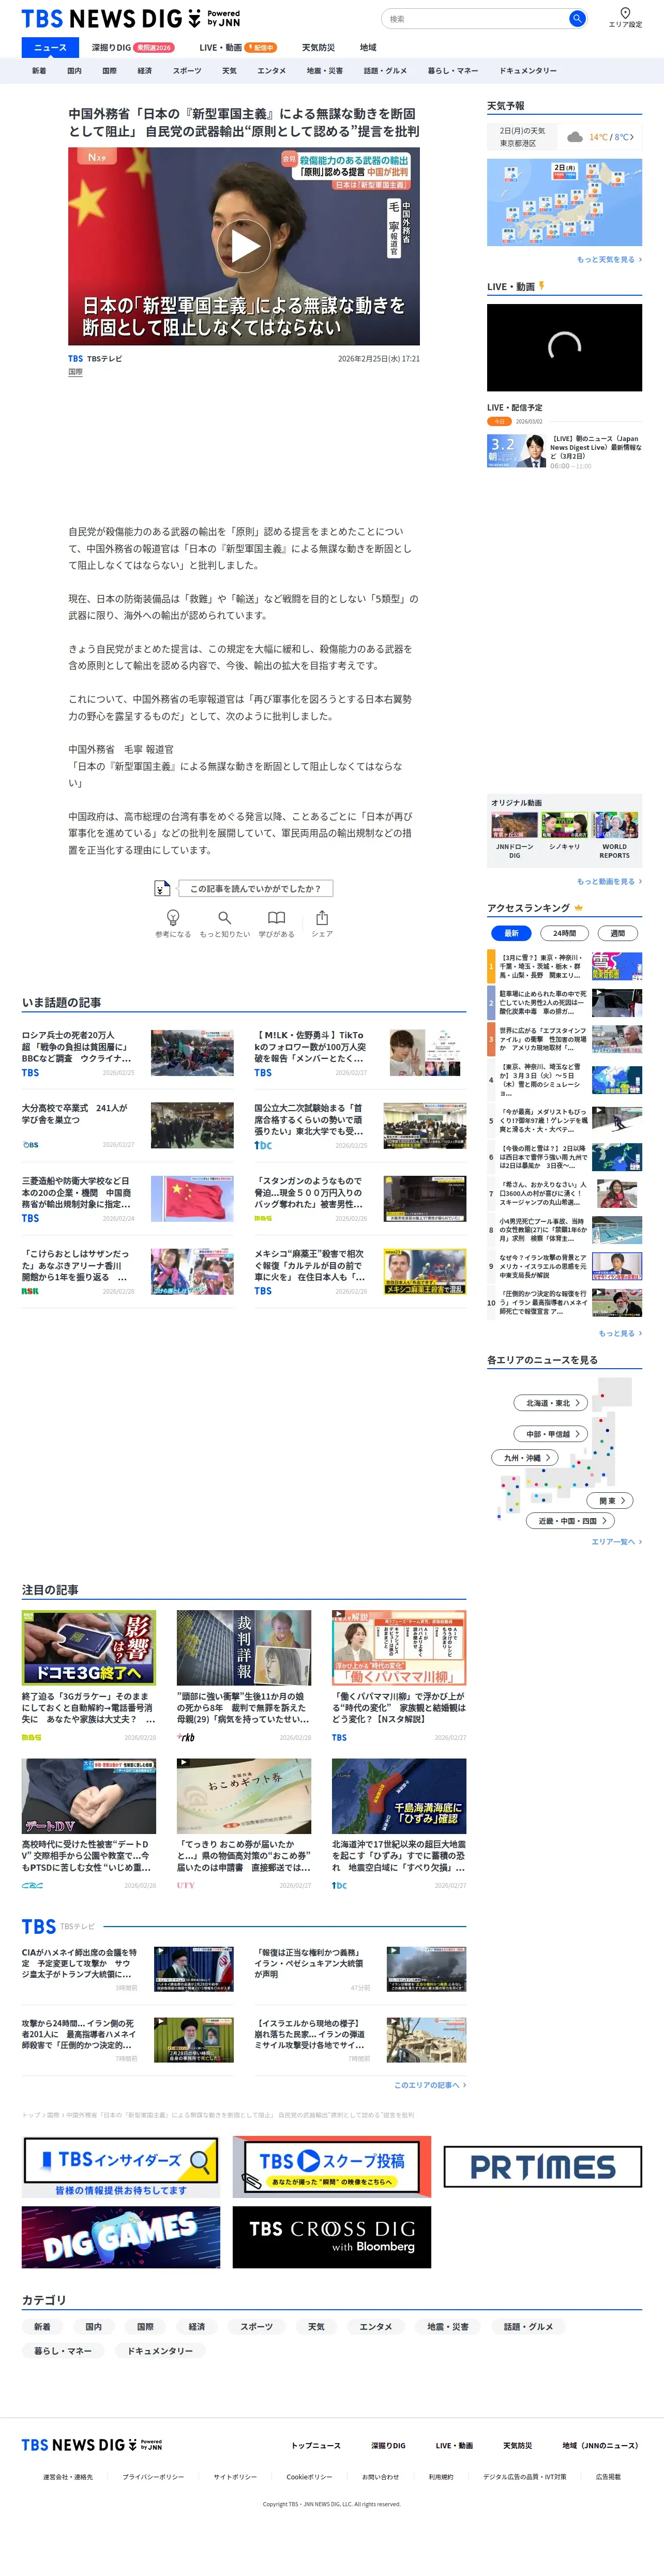Click the footer TBS NEWS DIG logo
This screenshot has height=2576, width=664.
(x=92, y=2444)
